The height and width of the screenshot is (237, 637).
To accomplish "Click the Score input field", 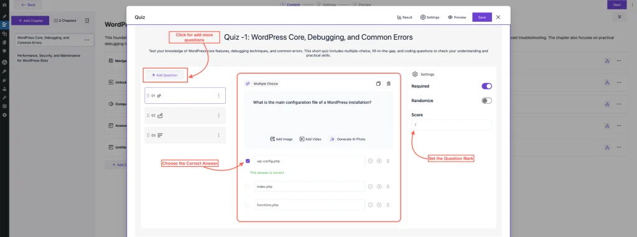I will click(x=452, y=125).
